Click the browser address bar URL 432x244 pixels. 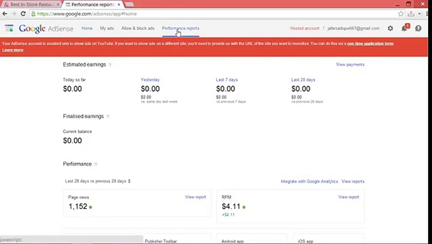click(x=87, y=14)
